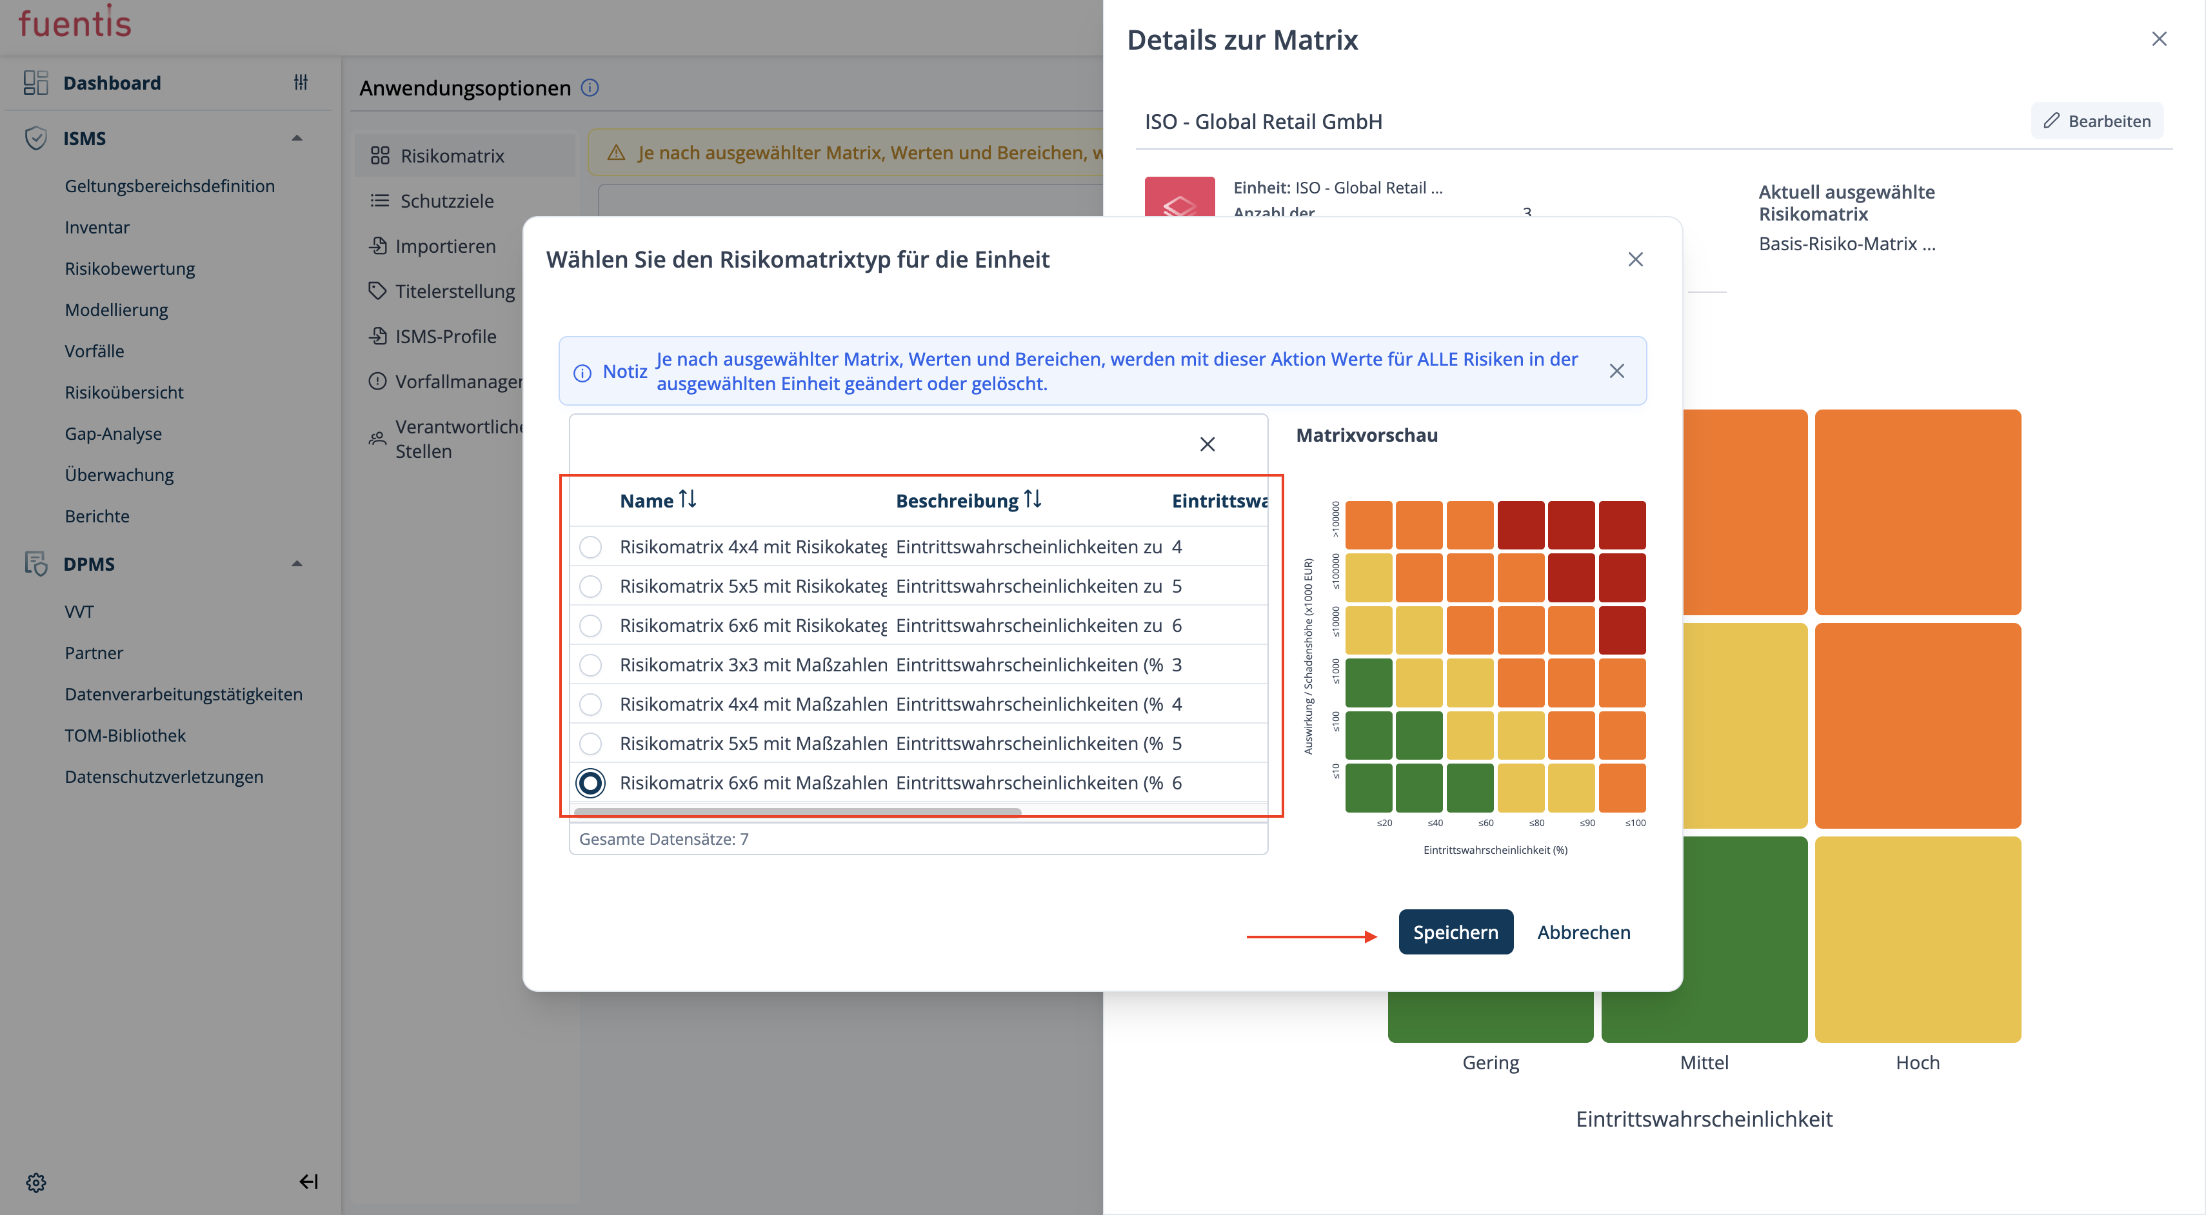Collapse the DPMS sidebar section
The width and height of the screenshot is (2206, 1215).
(297, 564)
